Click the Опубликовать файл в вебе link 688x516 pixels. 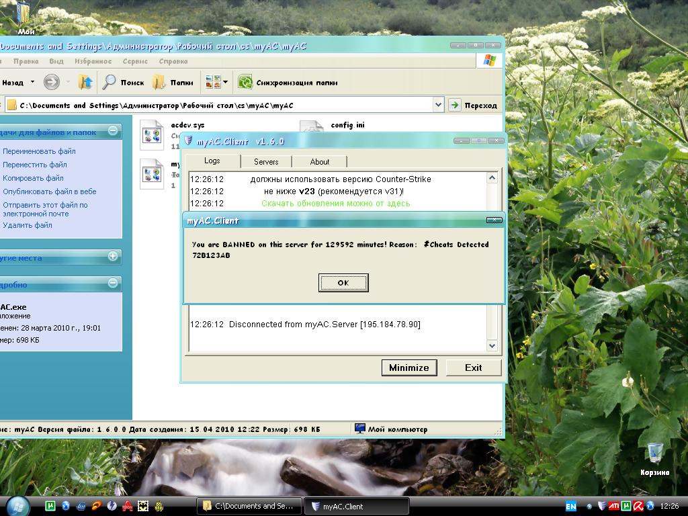click(50, 191)
